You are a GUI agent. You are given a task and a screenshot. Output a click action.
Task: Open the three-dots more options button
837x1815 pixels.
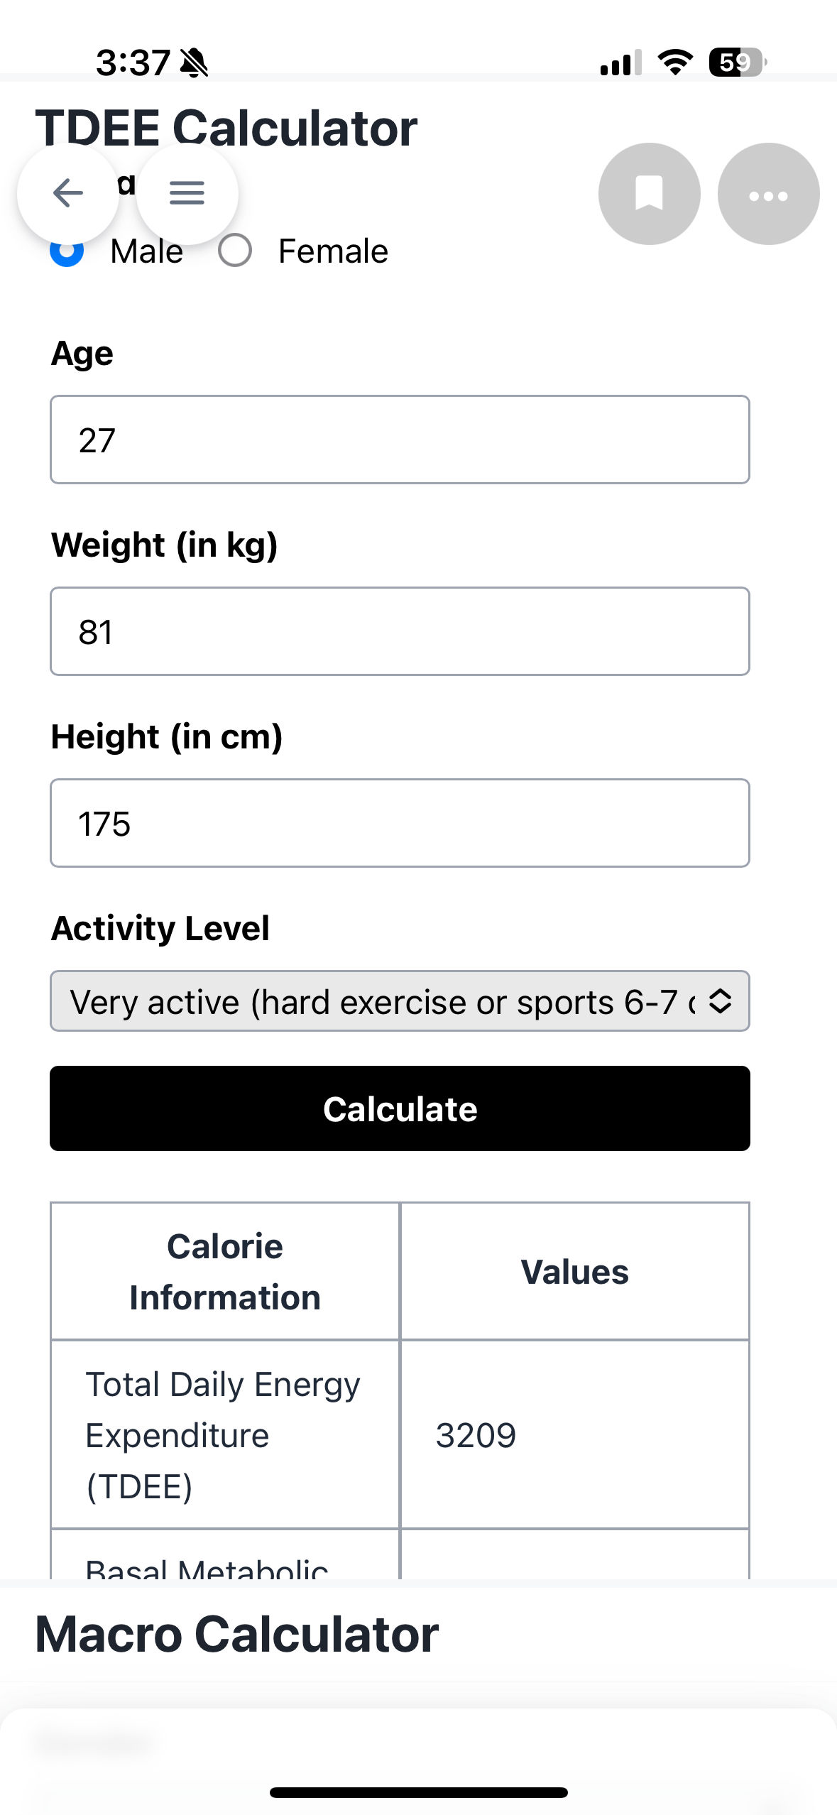click(x=768, y=194)
